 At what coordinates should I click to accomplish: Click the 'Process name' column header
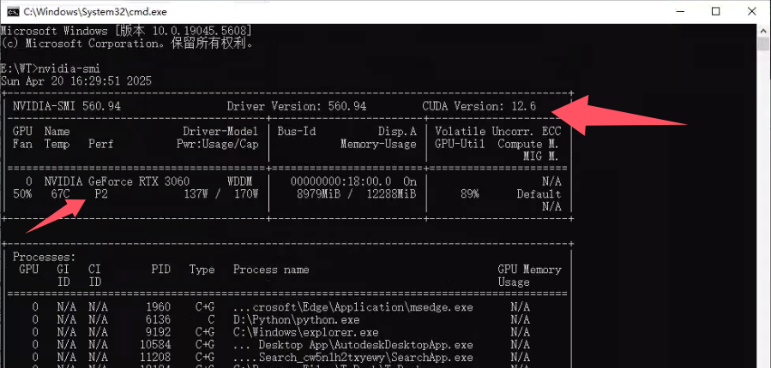click(271, 270)
